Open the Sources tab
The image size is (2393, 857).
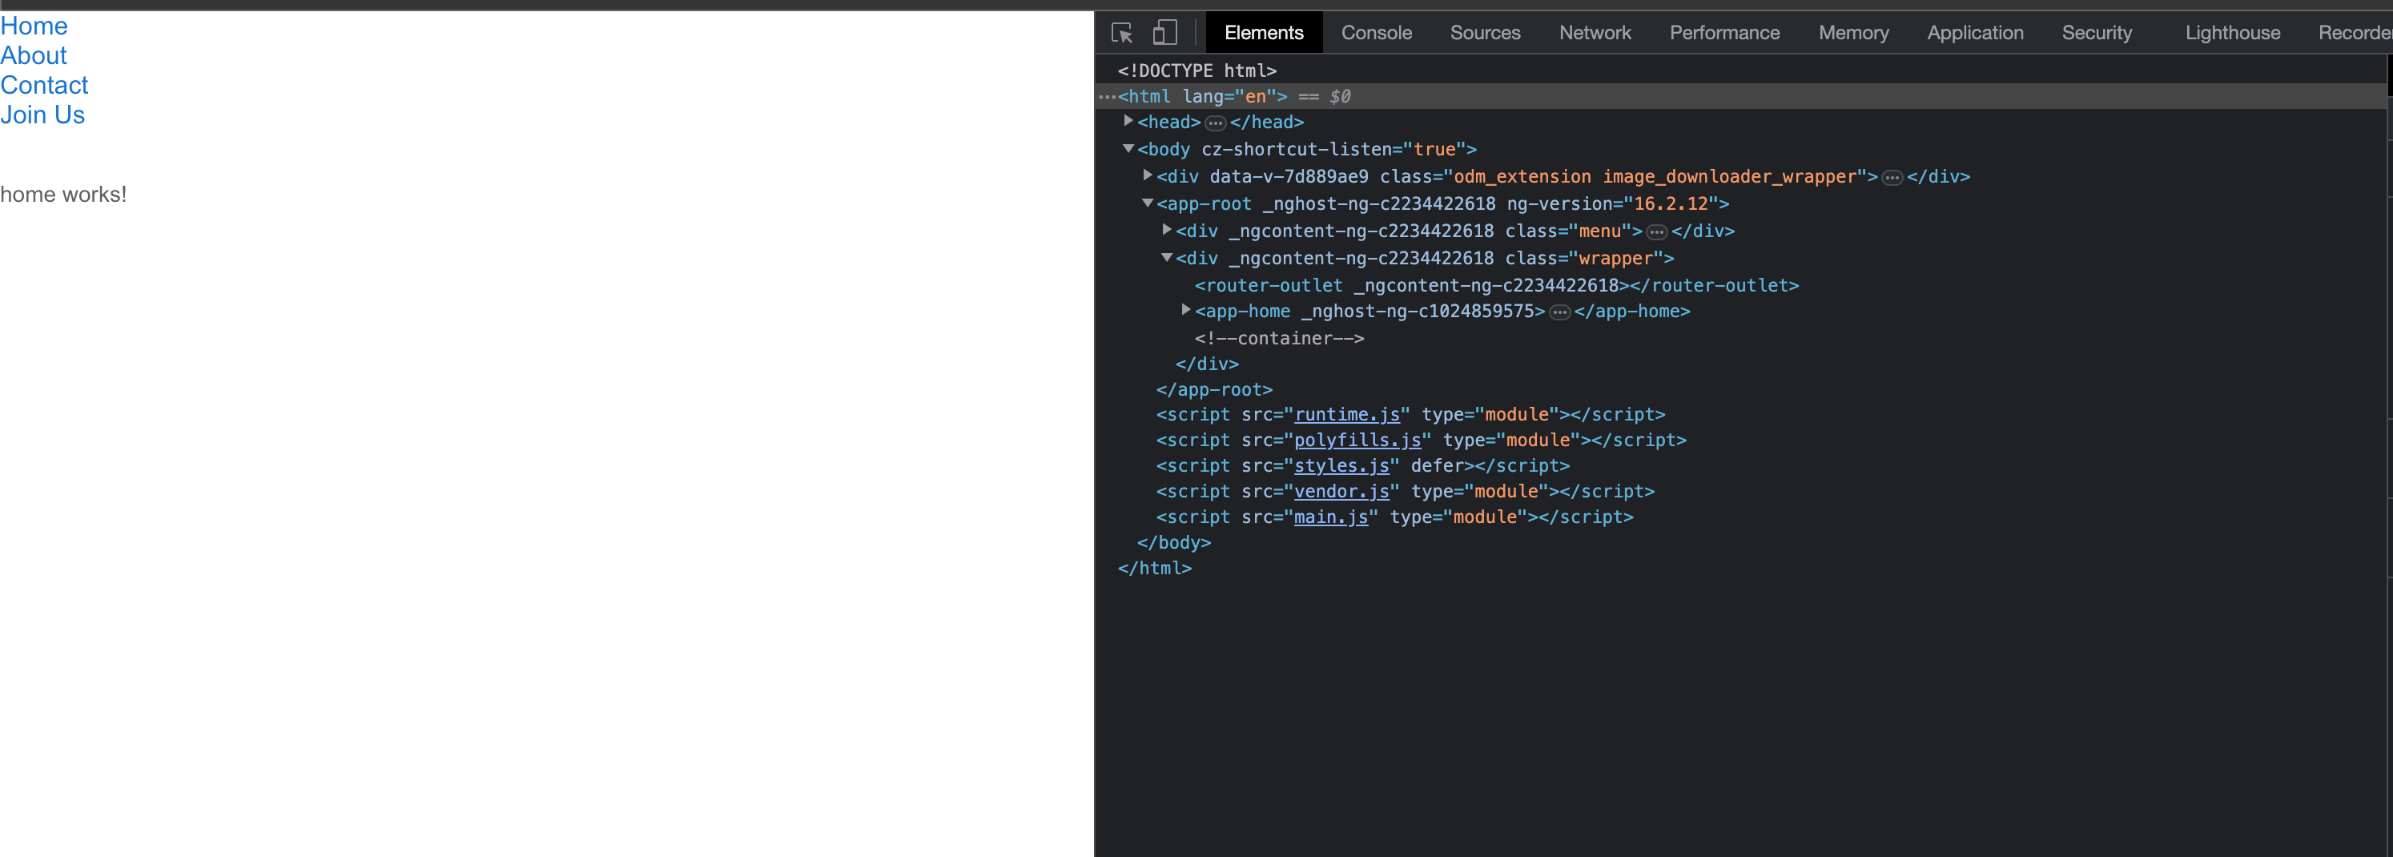tap(1485, 34)
